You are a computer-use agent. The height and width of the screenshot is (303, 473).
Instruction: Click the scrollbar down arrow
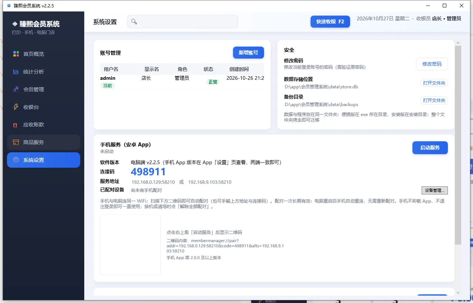point(458,293)
